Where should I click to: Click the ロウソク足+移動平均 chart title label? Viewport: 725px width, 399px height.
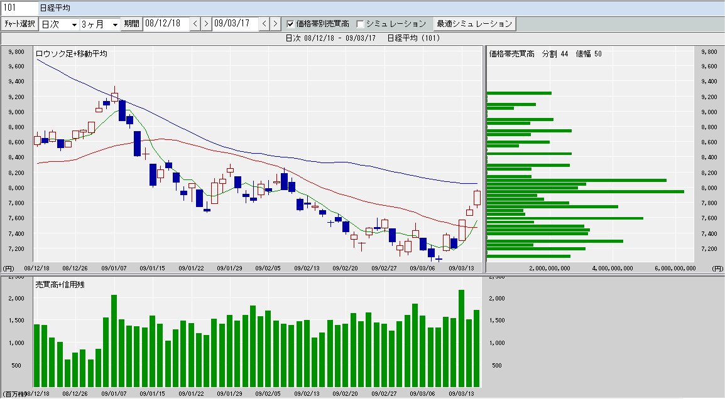(x=71, y=54)
